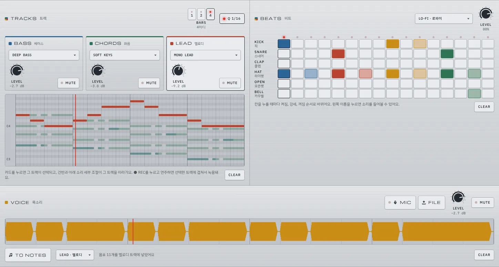The height and width of the screenshot is (267, 499).
Task: Toggle the Q 1/16 quantize button
Action: click(232, 19)
